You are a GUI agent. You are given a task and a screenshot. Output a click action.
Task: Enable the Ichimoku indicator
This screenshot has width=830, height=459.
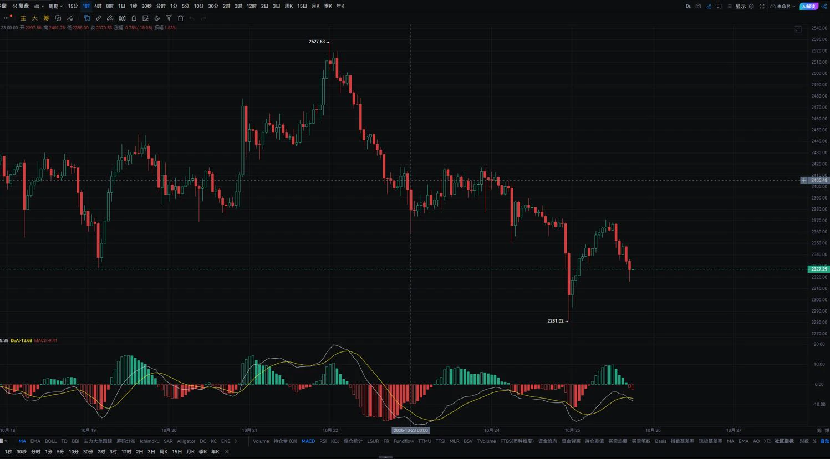point(150,441)
